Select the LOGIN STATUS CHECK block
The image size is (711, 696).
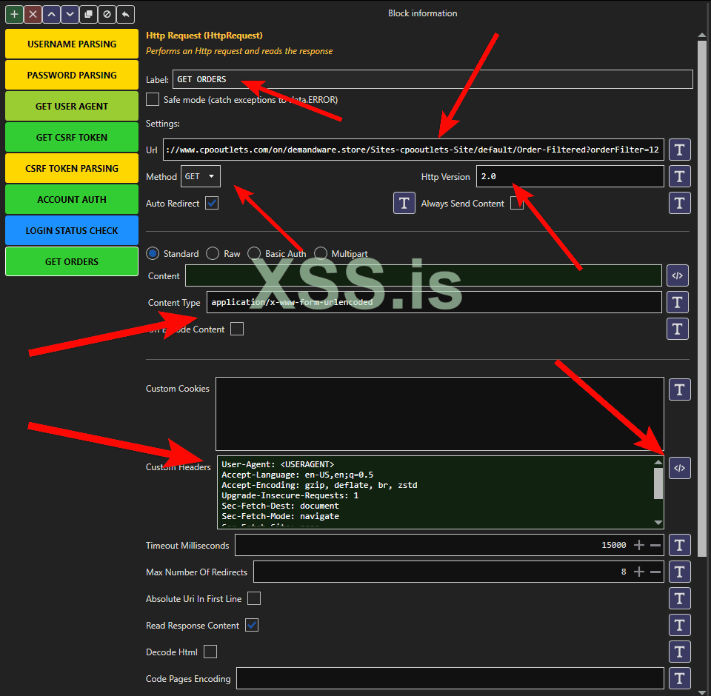tap(72, 231)
